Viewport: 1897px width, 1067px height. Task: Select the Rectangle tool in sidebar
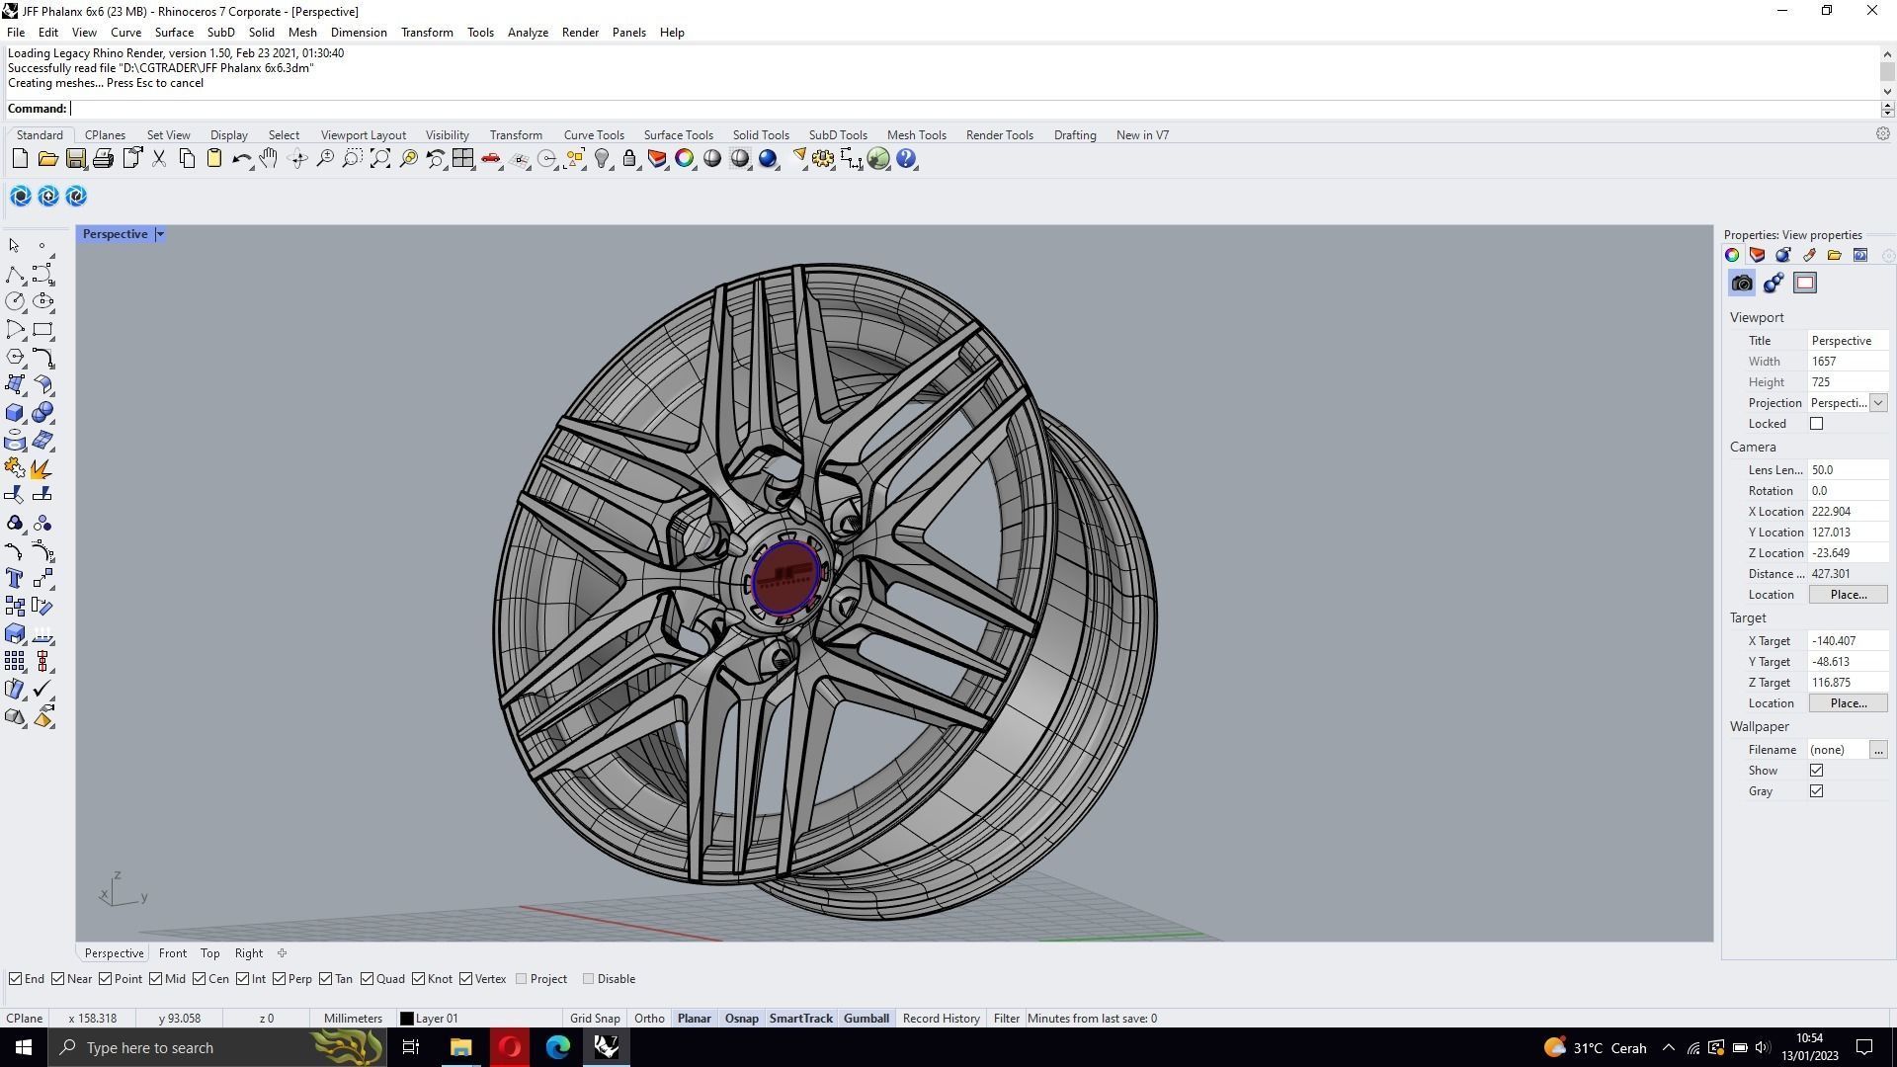pyautogui.click(x=42, y=329)
